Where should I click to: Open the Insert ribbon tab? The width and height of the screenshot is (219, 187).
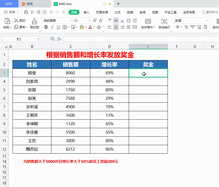tap(86, 12)
